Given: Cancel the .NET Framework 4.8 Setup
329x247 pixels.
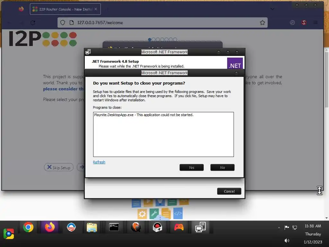Looking at the screenshot, I should pos(229,191).
